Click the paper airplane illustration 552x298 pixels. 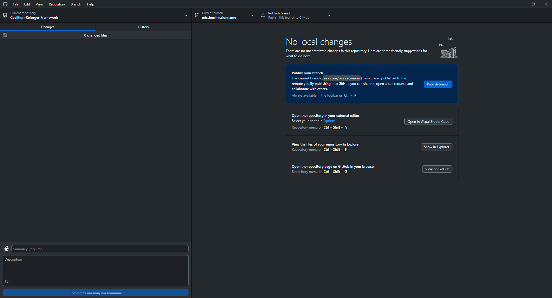click(450, 39)
